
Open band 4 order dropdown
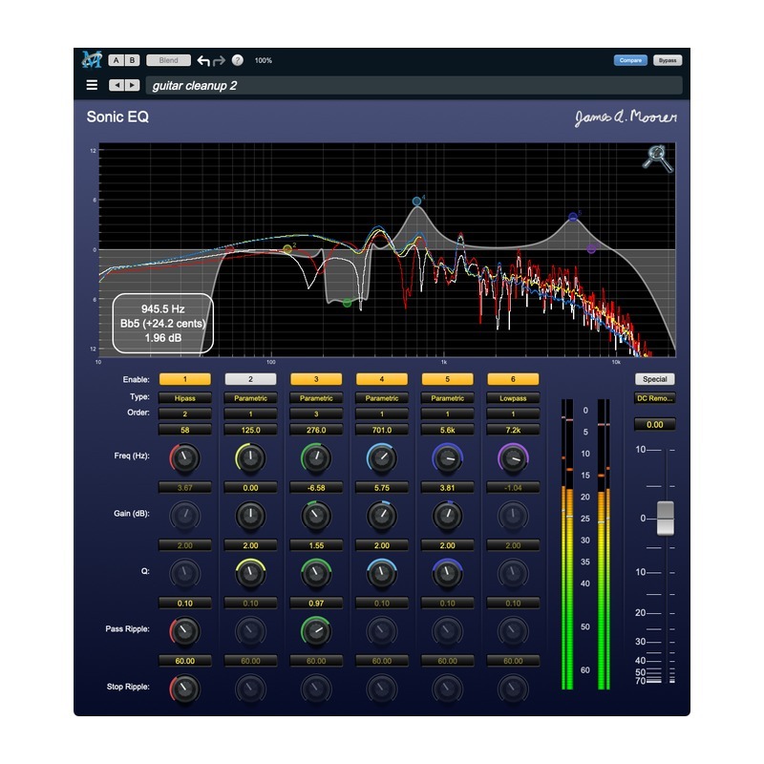coord(381,414)
